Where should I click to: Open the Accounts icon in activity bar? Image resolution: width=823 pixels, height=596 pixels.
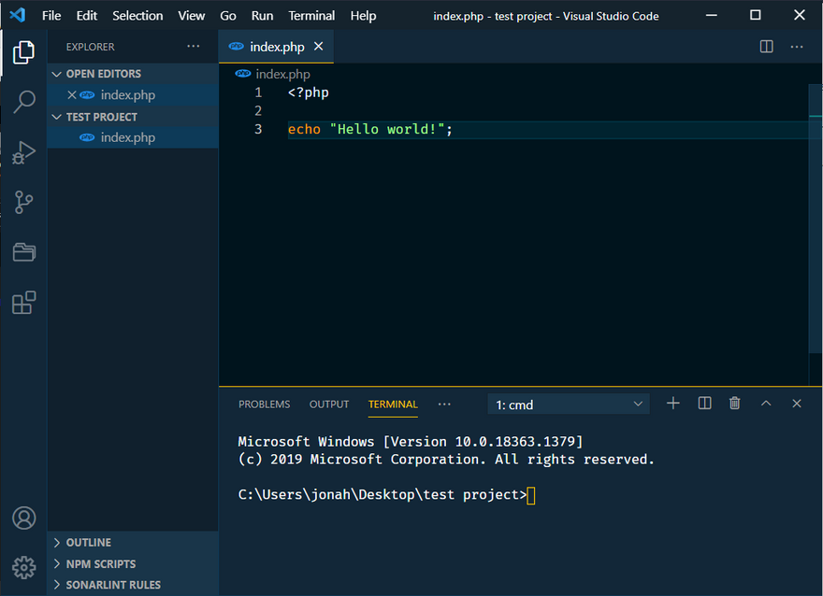point(24,518)
